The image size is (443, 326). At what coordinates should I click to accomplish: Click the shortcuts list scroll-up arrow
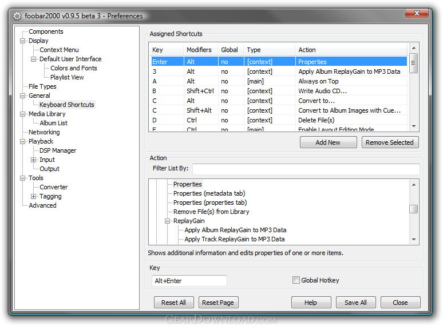coord(414,48)
